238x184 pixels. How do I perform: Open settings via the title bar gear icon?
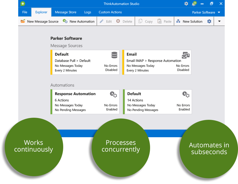(x=186, y=4)
